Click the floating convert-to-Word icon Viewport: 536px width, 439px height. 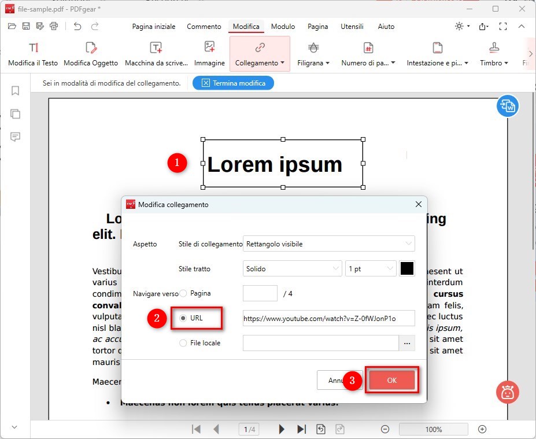point(507,106)
